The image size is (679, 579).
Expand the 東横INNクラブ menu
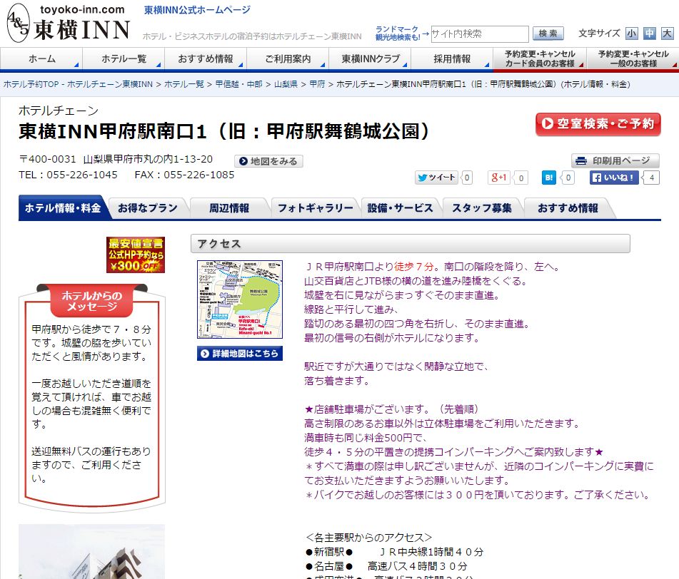click(x=371, y=58)
